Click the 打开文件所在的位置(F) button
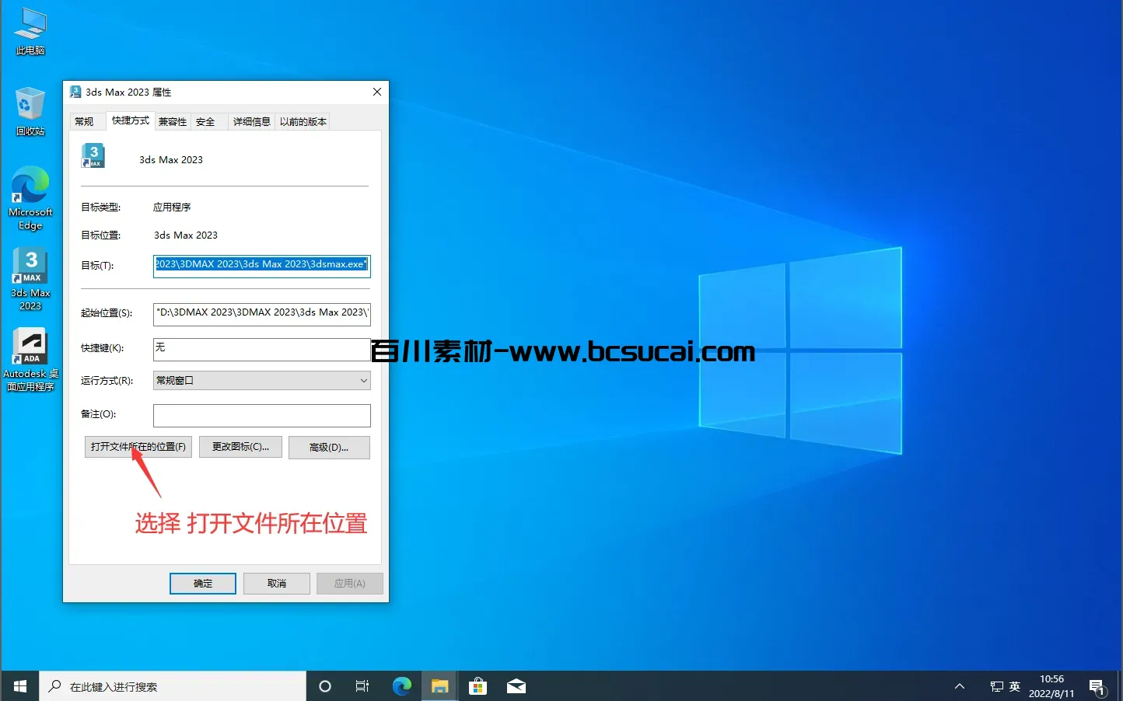This screenshot has height=701, width=1123. click(138, 447)
